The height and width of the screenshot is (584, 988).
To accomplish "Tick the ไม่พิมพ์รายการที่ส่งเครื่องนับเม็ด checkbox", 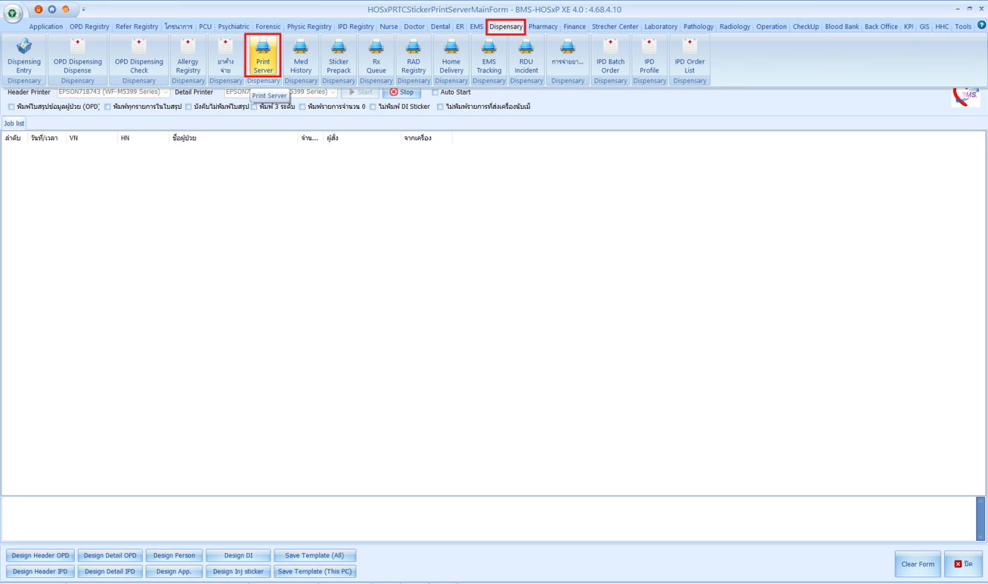I will click(440, 107).
